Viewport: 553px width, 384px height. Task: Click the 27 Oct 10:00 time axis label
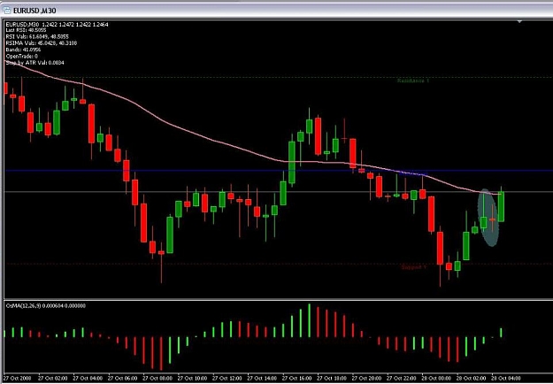pos(192,379)
